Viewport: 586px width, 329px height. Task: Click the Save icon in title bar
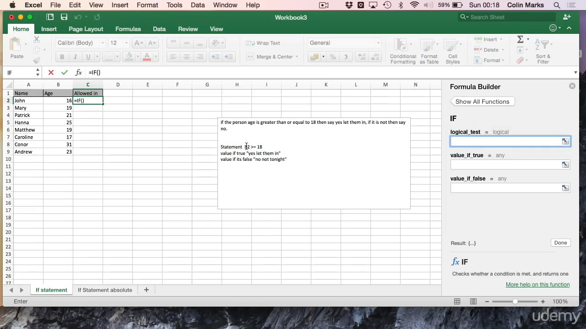pyautogui.click(x=64, y=17)
